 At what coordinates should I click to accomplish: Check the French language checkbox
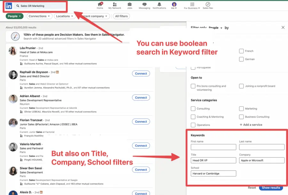point(241,51)
